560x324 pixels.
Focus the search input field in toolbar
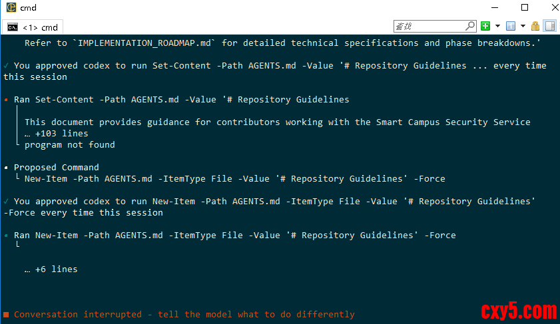click(429, 27)
